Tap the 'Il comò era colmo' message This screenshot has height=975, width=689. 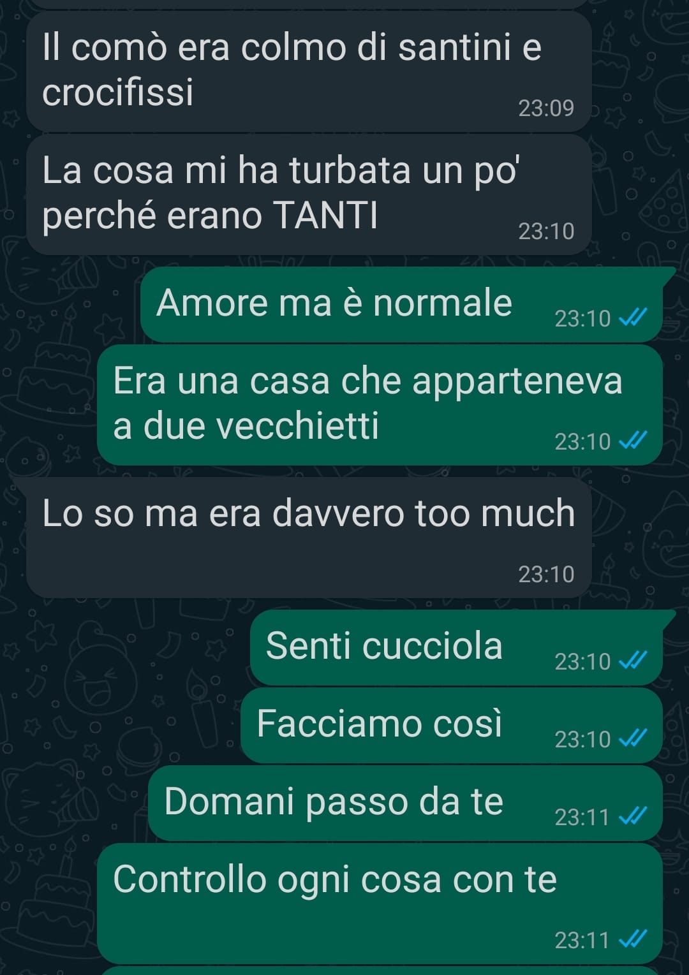pos(309,72)
